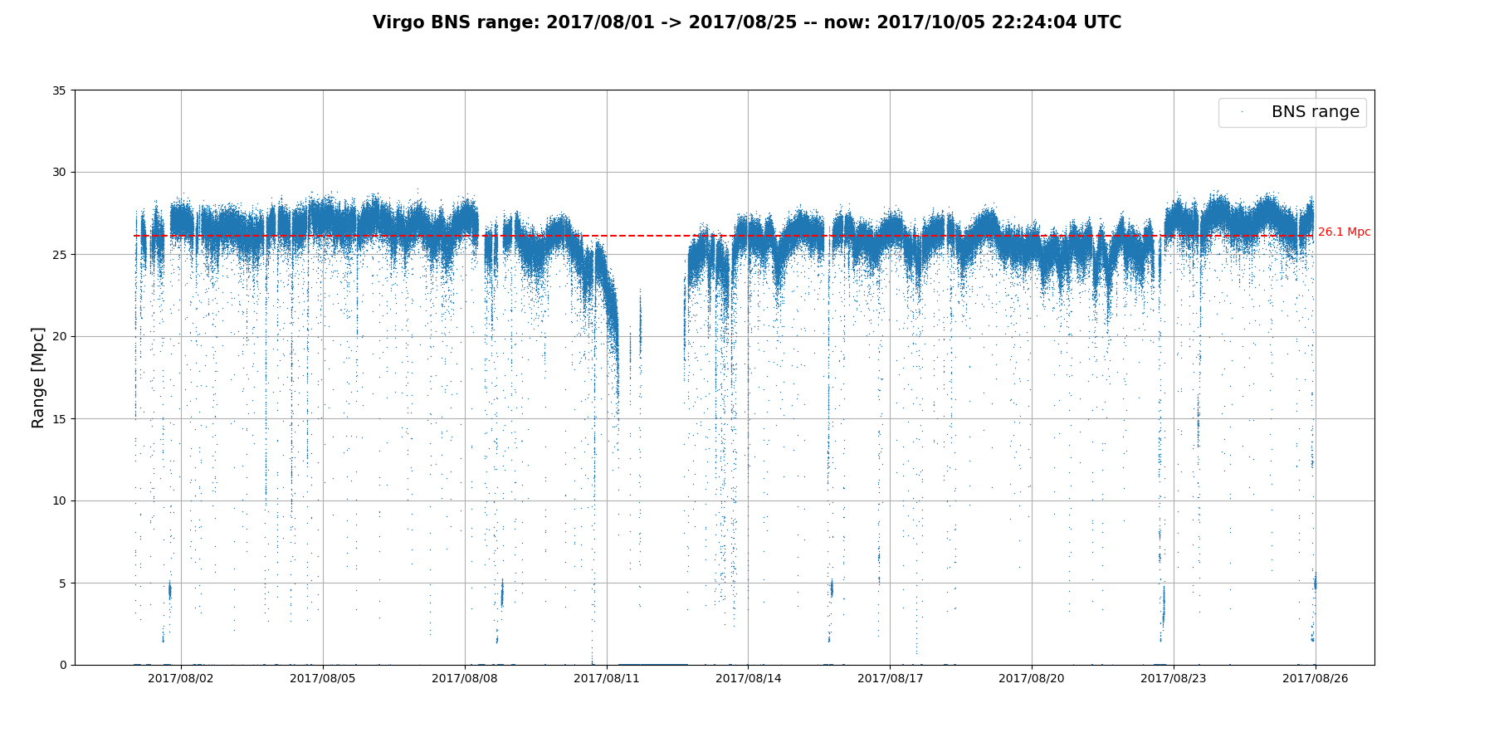
Task: Select the 2017/08/08 date tick label
Action: [465, 679]
